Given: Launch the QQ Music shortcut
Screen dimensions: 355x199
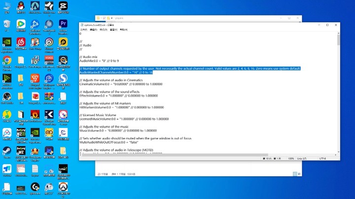Looking at the screenshot, I should [x=7, y=116].
